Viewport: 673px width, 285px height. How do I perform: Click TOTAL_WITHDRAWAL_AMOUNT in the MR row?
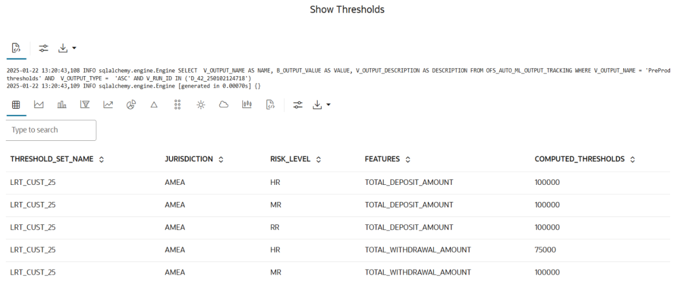(418, 272)
